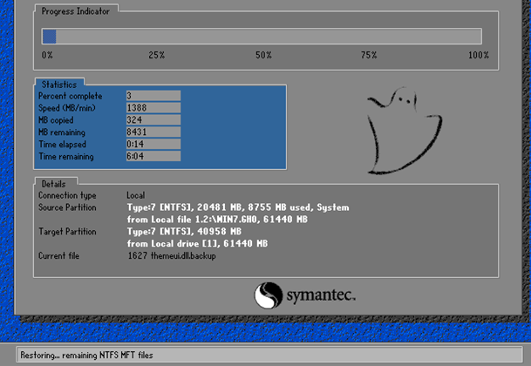Select the Percent complete value field
Screen dimensions: 531x366
153,96
